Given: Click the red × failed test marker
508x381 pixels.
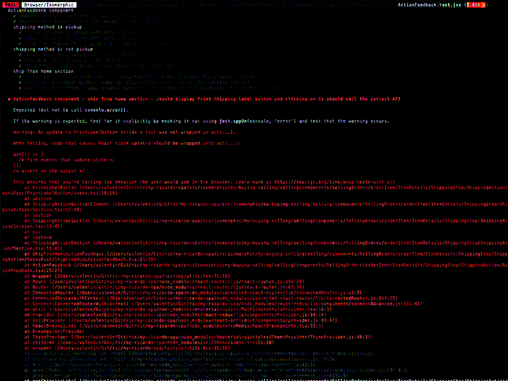Looking at the screenshot, I should pyautogui.click(x=20, y=88).
